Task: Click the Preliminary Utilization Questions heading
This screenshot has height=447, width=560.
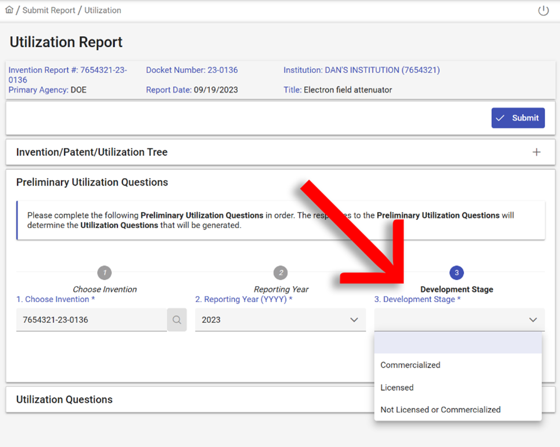Action: click(x=92, y=182)
